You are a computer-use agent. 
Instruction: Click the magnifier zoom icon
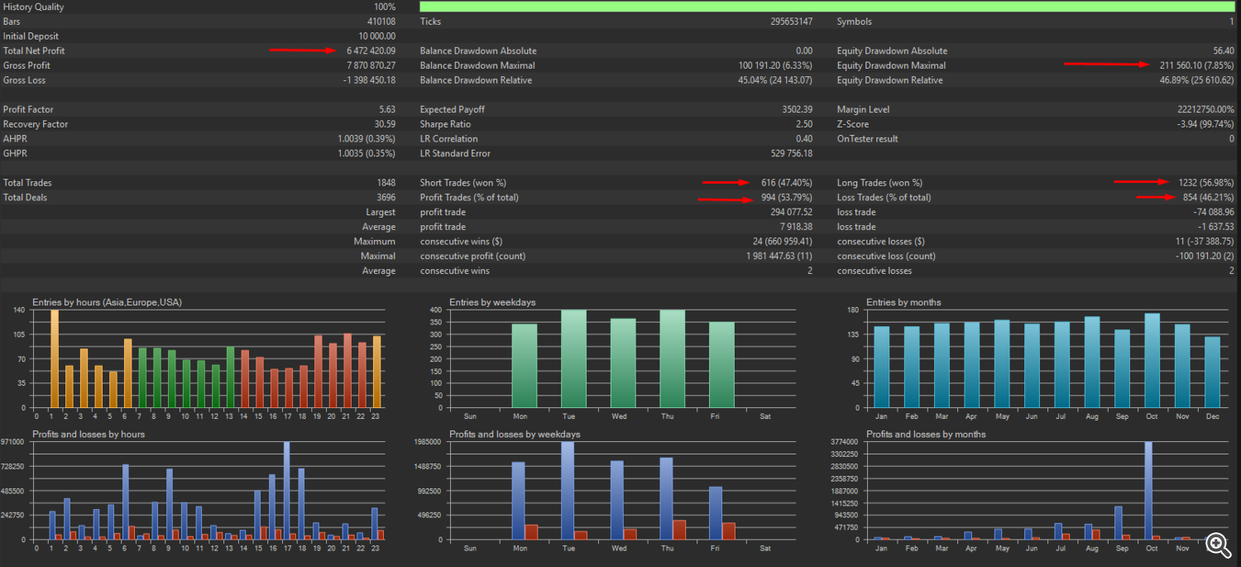point(1218,544)
